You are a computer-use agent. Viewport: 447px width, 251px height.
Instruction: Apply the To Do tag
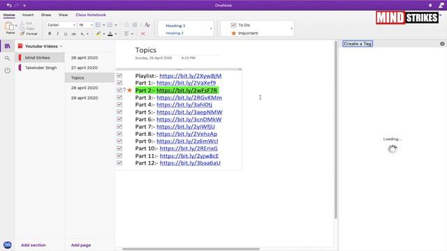240,25
